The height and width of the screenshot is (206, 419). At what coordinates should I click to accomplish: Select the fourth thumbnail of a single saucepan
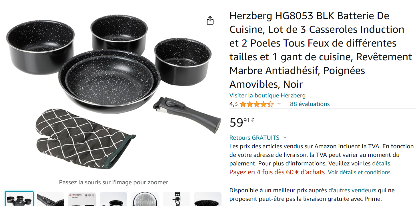pos(113,199)
